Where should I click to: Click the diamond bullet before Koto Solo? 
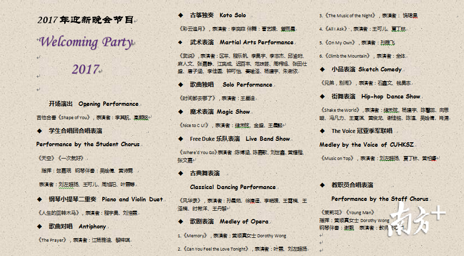[x=181, y=15]
